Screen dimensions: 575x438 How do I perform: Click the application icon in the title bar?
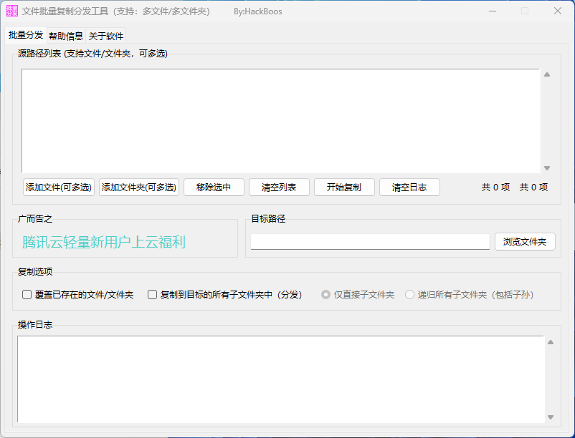coord(12,11)
